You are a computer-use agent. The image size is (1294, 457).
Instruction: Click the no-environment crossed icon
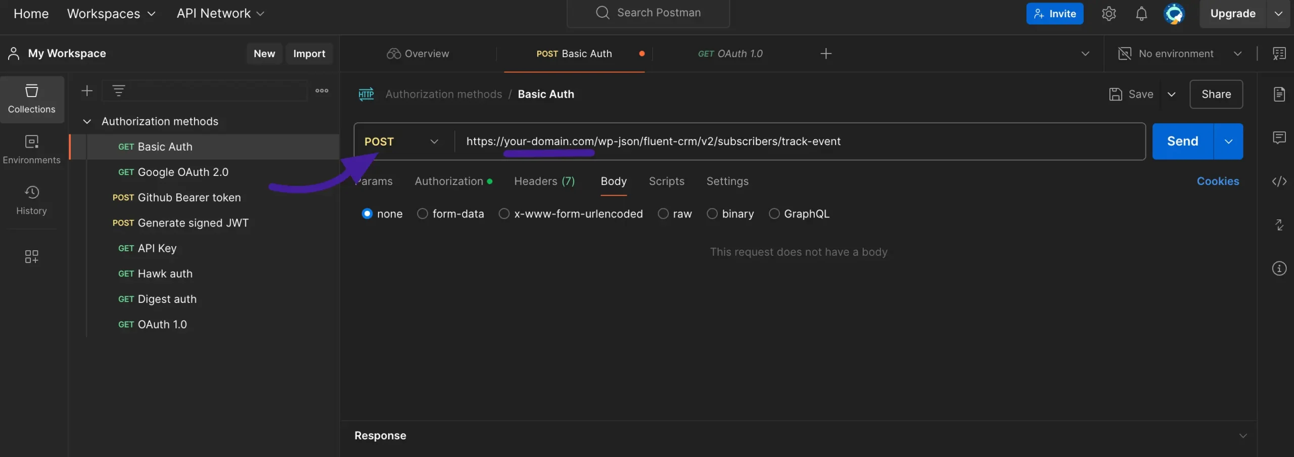[x=1125, y=54]
